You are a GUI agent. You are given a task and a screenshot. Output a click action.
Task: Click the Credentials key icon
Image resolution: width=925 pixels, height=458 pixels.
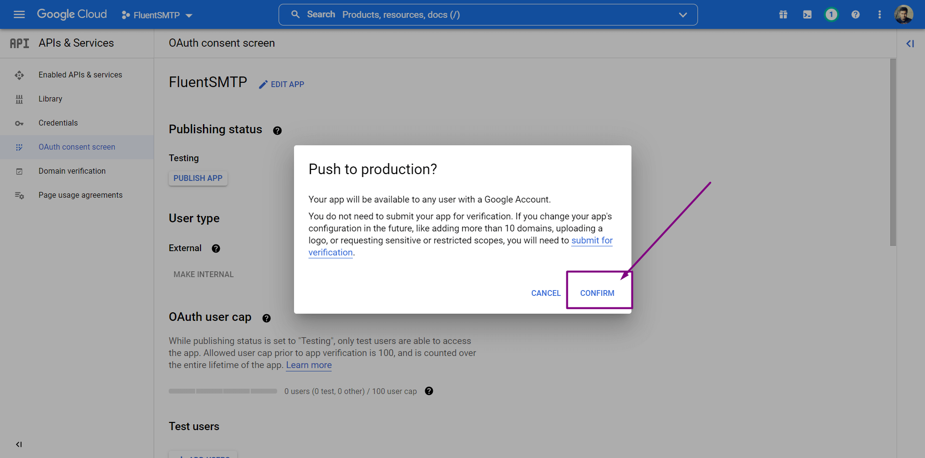click(19, 123)
